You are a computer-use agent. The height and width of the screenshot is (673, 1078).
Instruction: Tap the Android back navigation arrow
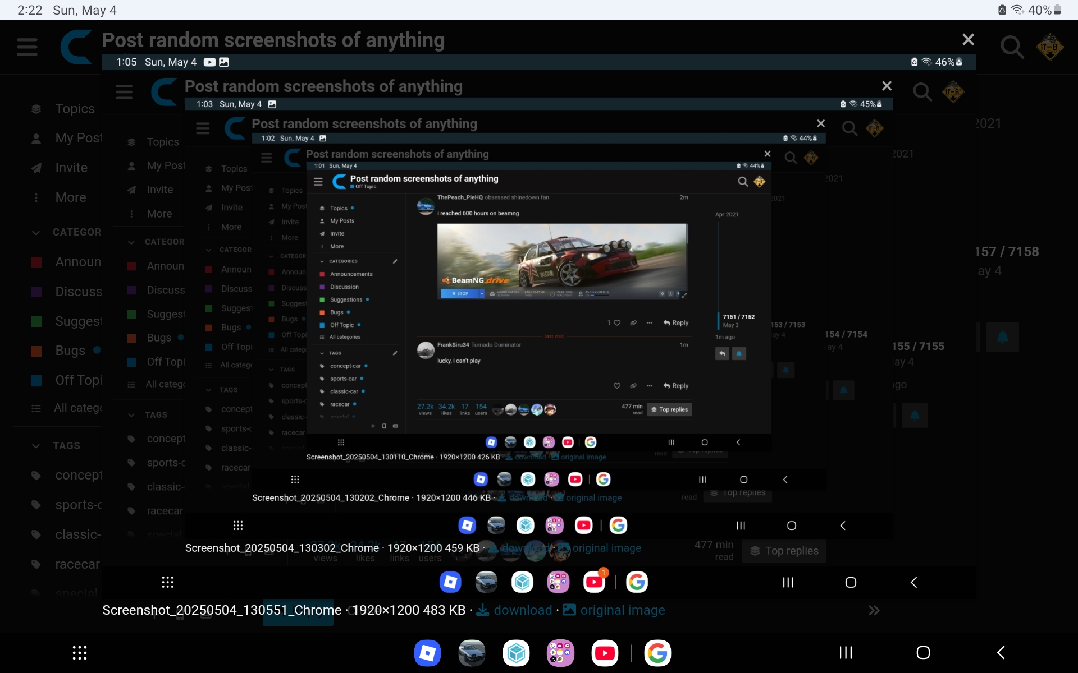click(x=1001, y=653)
